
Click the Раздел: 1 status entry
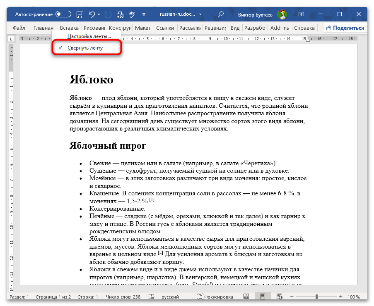point(19,297)
